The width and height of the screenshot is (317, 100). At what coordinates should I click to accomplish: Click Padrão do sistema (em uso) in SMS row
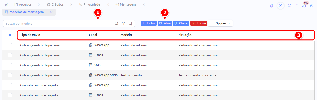click(x=198, y=65)
